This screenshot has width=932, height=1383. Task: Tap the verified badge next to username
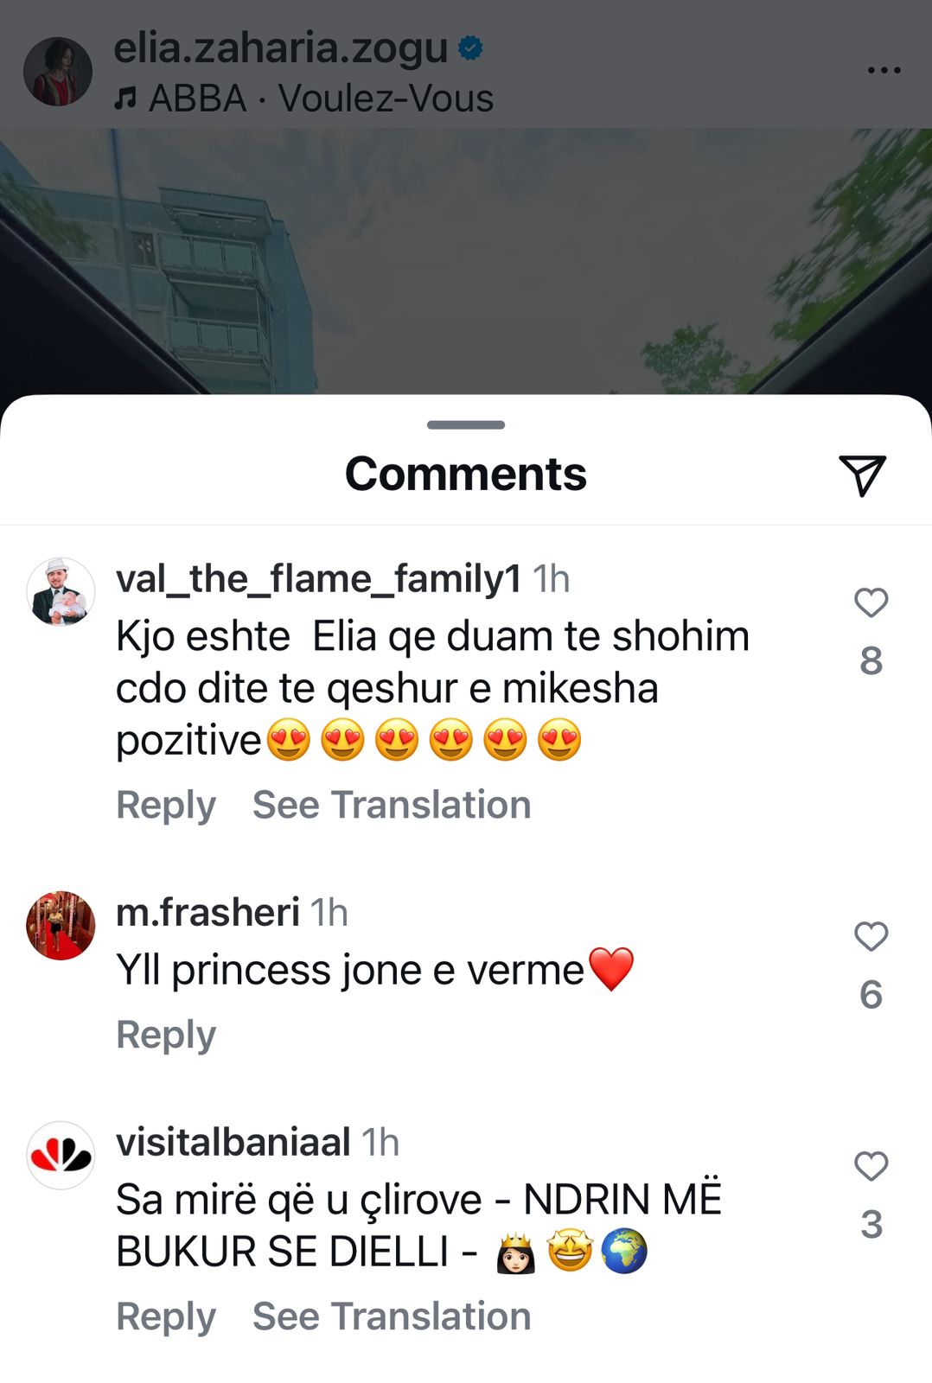tap(470, 48)
